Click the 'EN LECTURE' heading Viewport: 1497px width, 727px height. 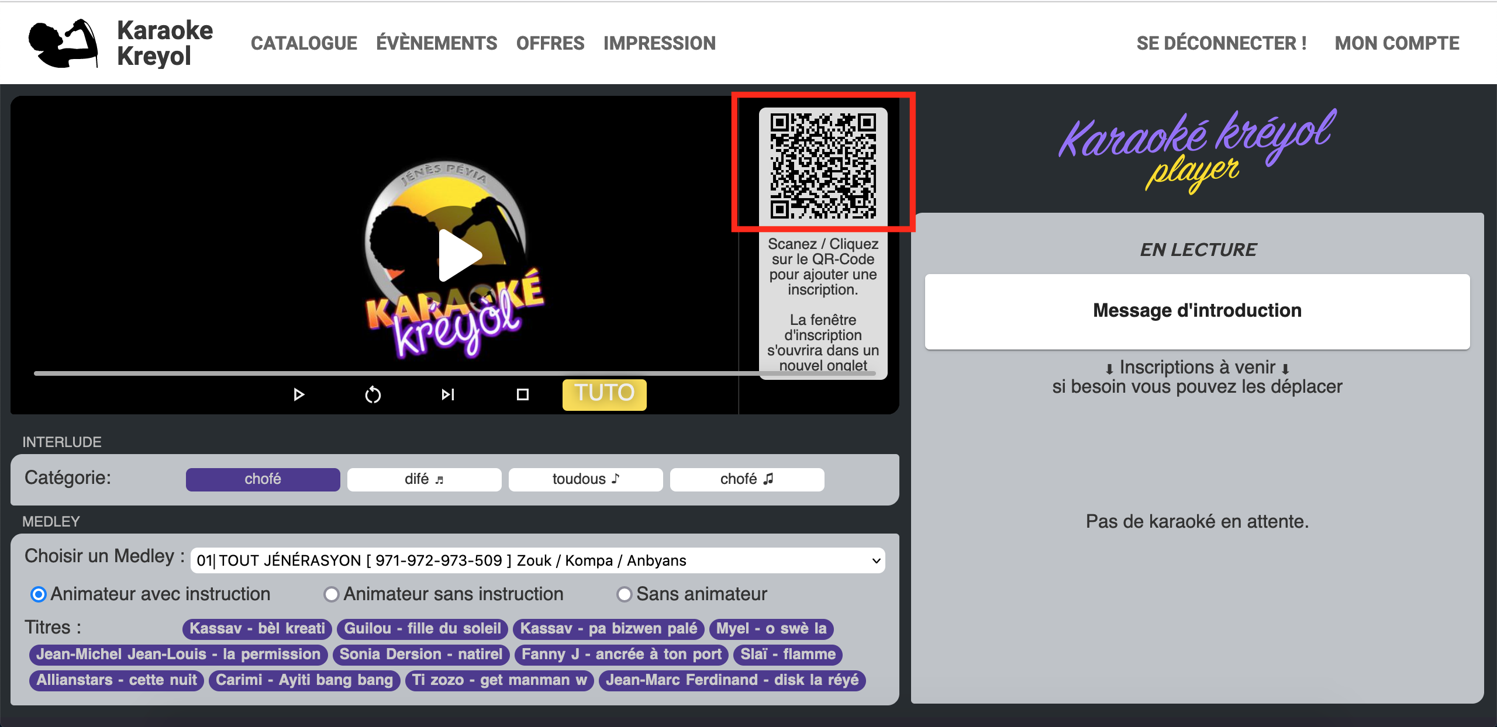pos(1198,250)
